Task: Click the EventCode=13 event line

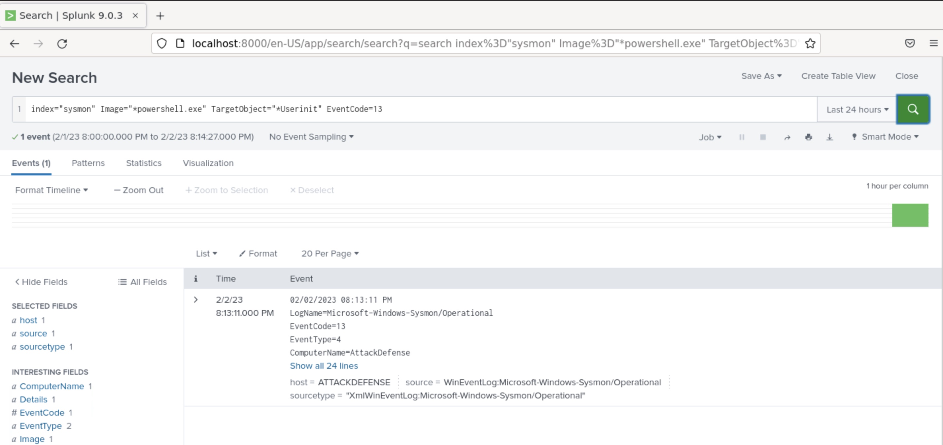Action: (317, 326)
